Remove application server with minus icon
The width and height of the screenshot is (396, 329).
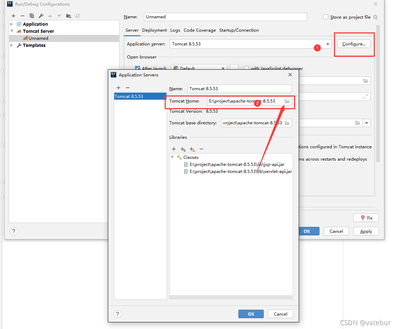pos(128,88)
